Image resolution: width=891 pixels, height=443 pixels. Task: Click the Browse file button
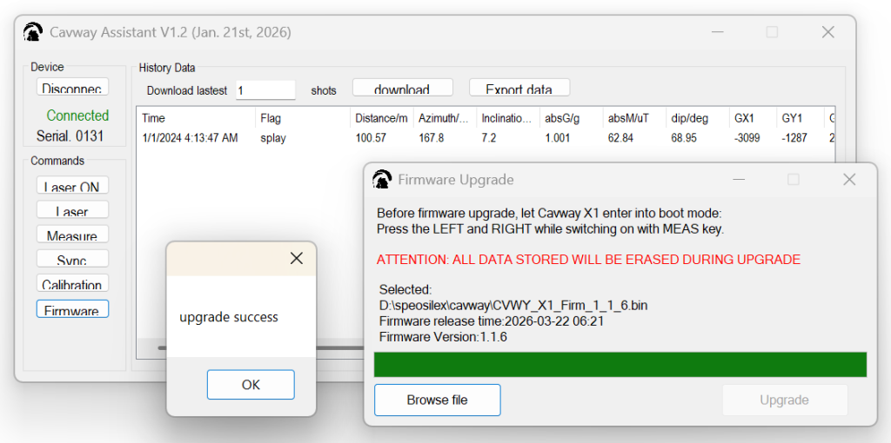click(x=437, y=400)
